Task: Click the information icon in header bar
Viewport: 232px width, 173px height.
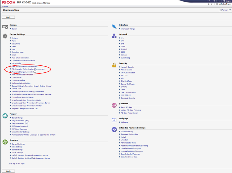Action: 219,1
